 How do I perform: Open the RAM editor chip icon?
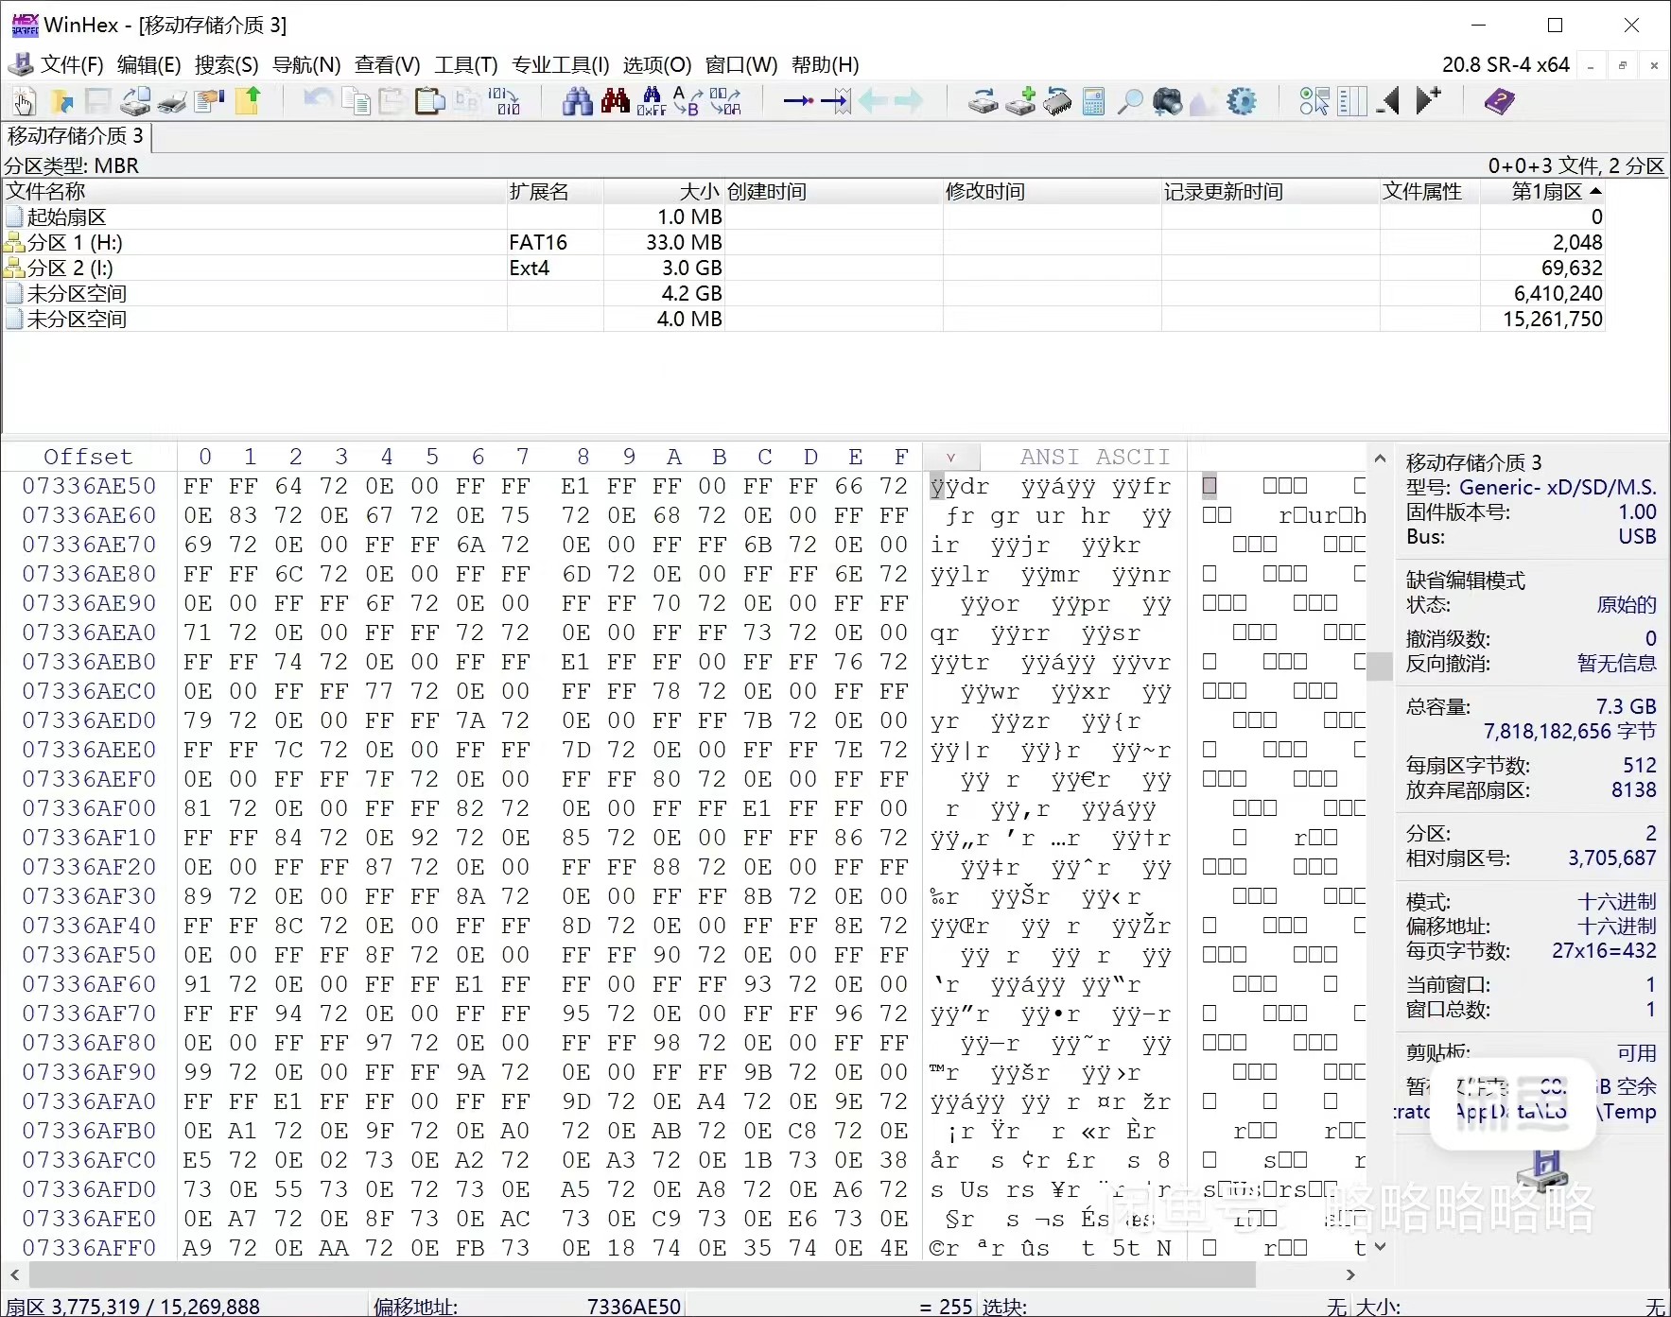(1057, 101)
